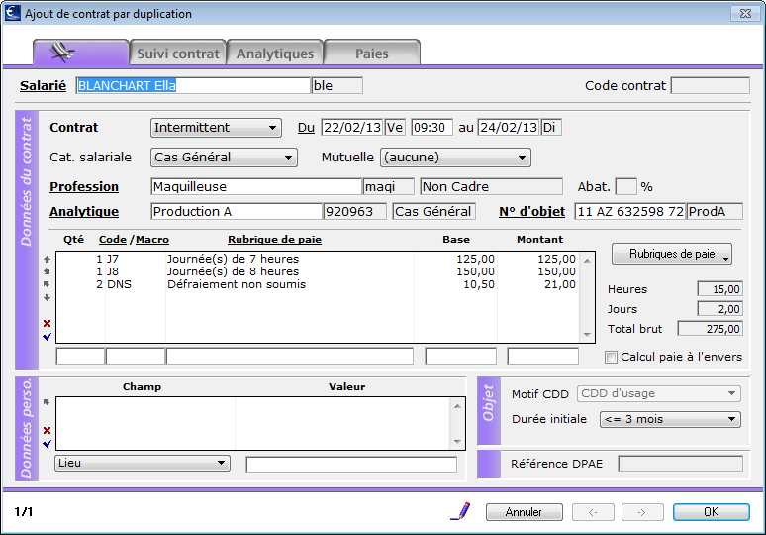Expand the Durée initiale dropdown
766x535 pixels.
click(670, 419)
